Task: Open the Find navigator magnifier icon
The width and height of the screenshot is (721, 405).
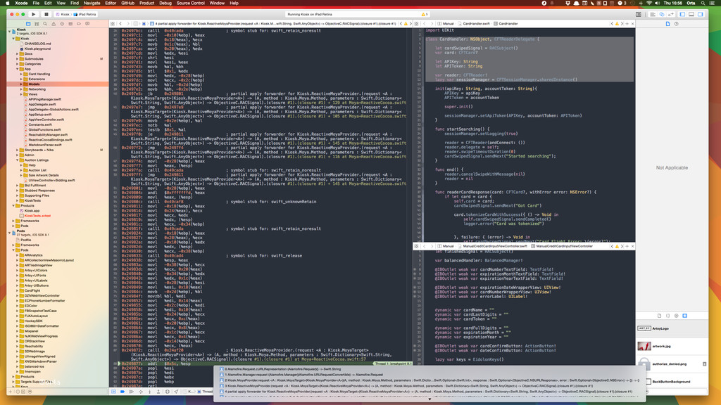Action: [45, 23]
